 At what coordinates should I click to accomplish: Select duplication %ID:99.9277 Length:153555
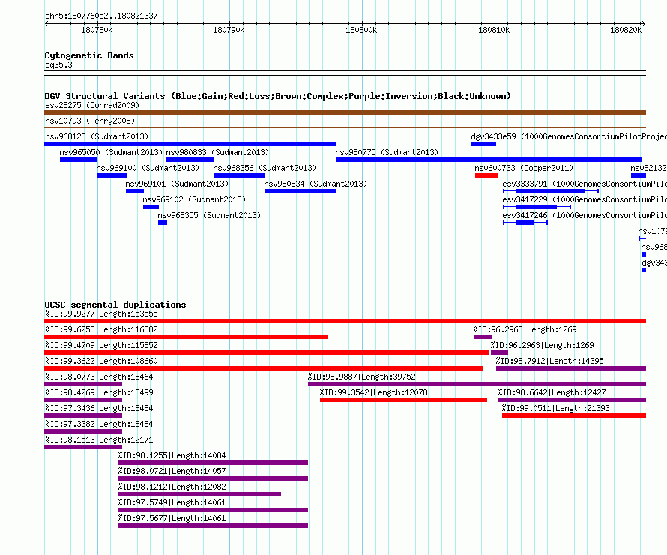click(345, 321)
